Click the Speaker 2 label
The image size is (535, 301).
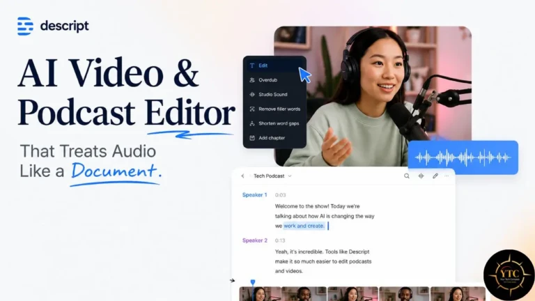(255, 240)
